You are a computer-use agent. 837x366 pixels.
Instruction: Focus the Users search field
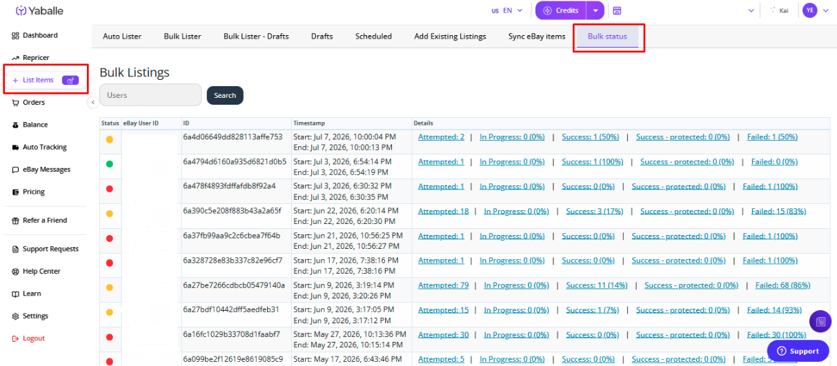[x=150, y=95]
